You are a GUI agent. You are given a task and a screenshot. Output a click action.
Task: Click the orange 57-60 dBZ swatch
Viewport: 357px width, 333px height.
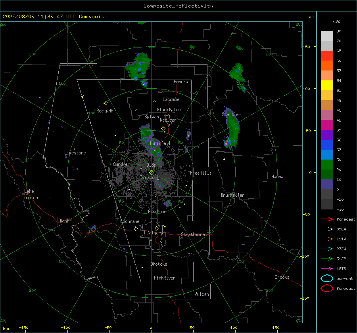pyautogui.click(x=327, y=66)
